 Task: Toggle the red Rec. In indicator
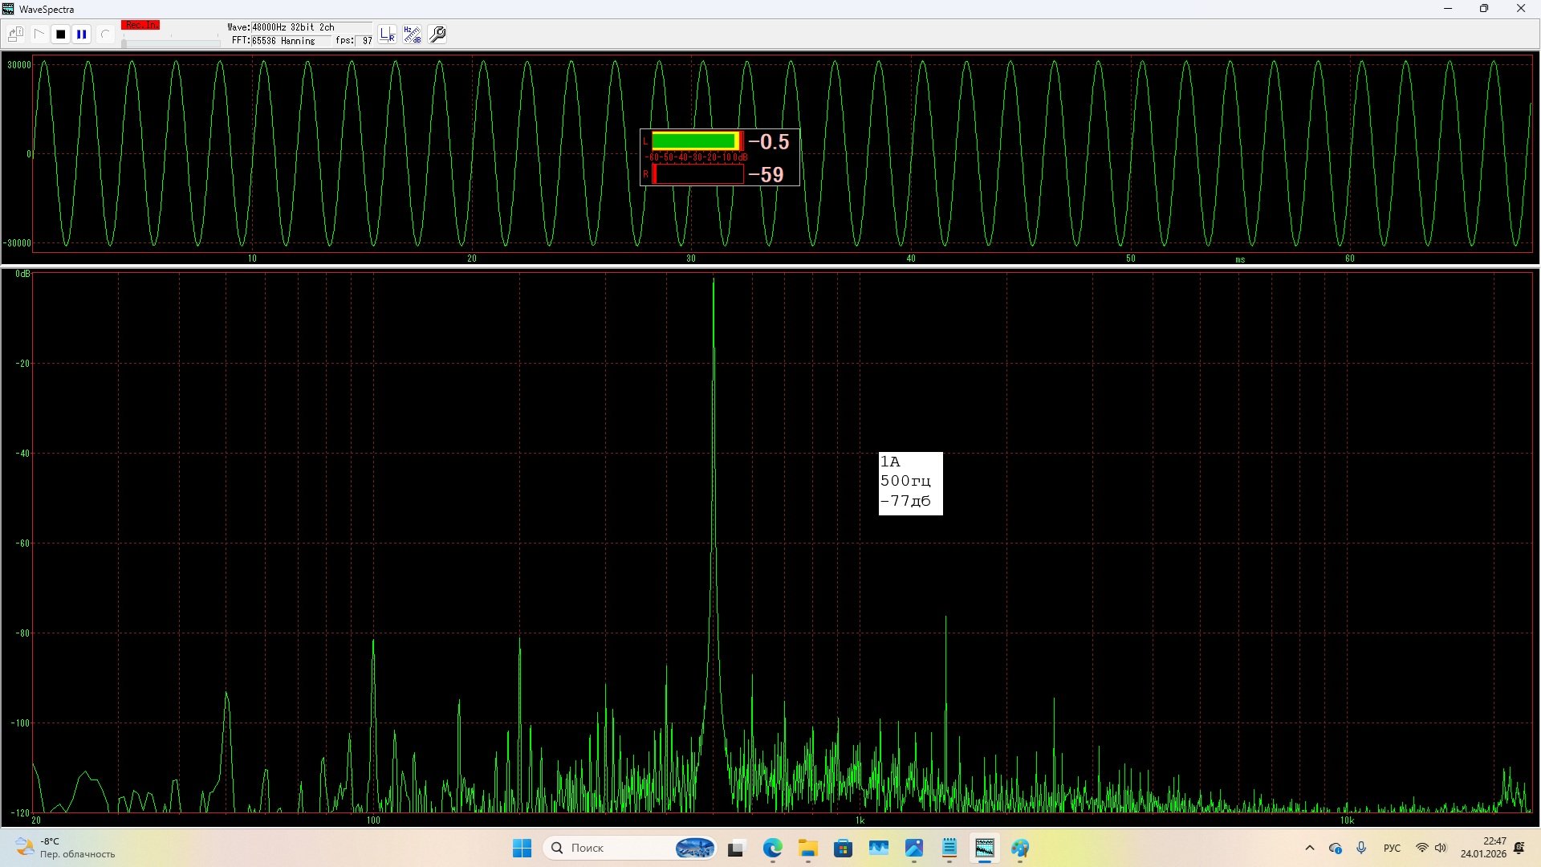coord(140,26)
